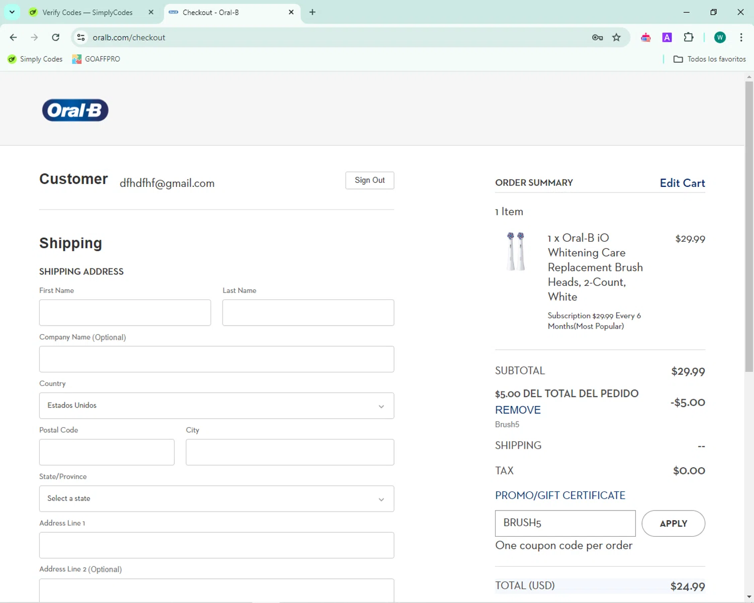
Task: Restore down the browser window
Action: 713,12
